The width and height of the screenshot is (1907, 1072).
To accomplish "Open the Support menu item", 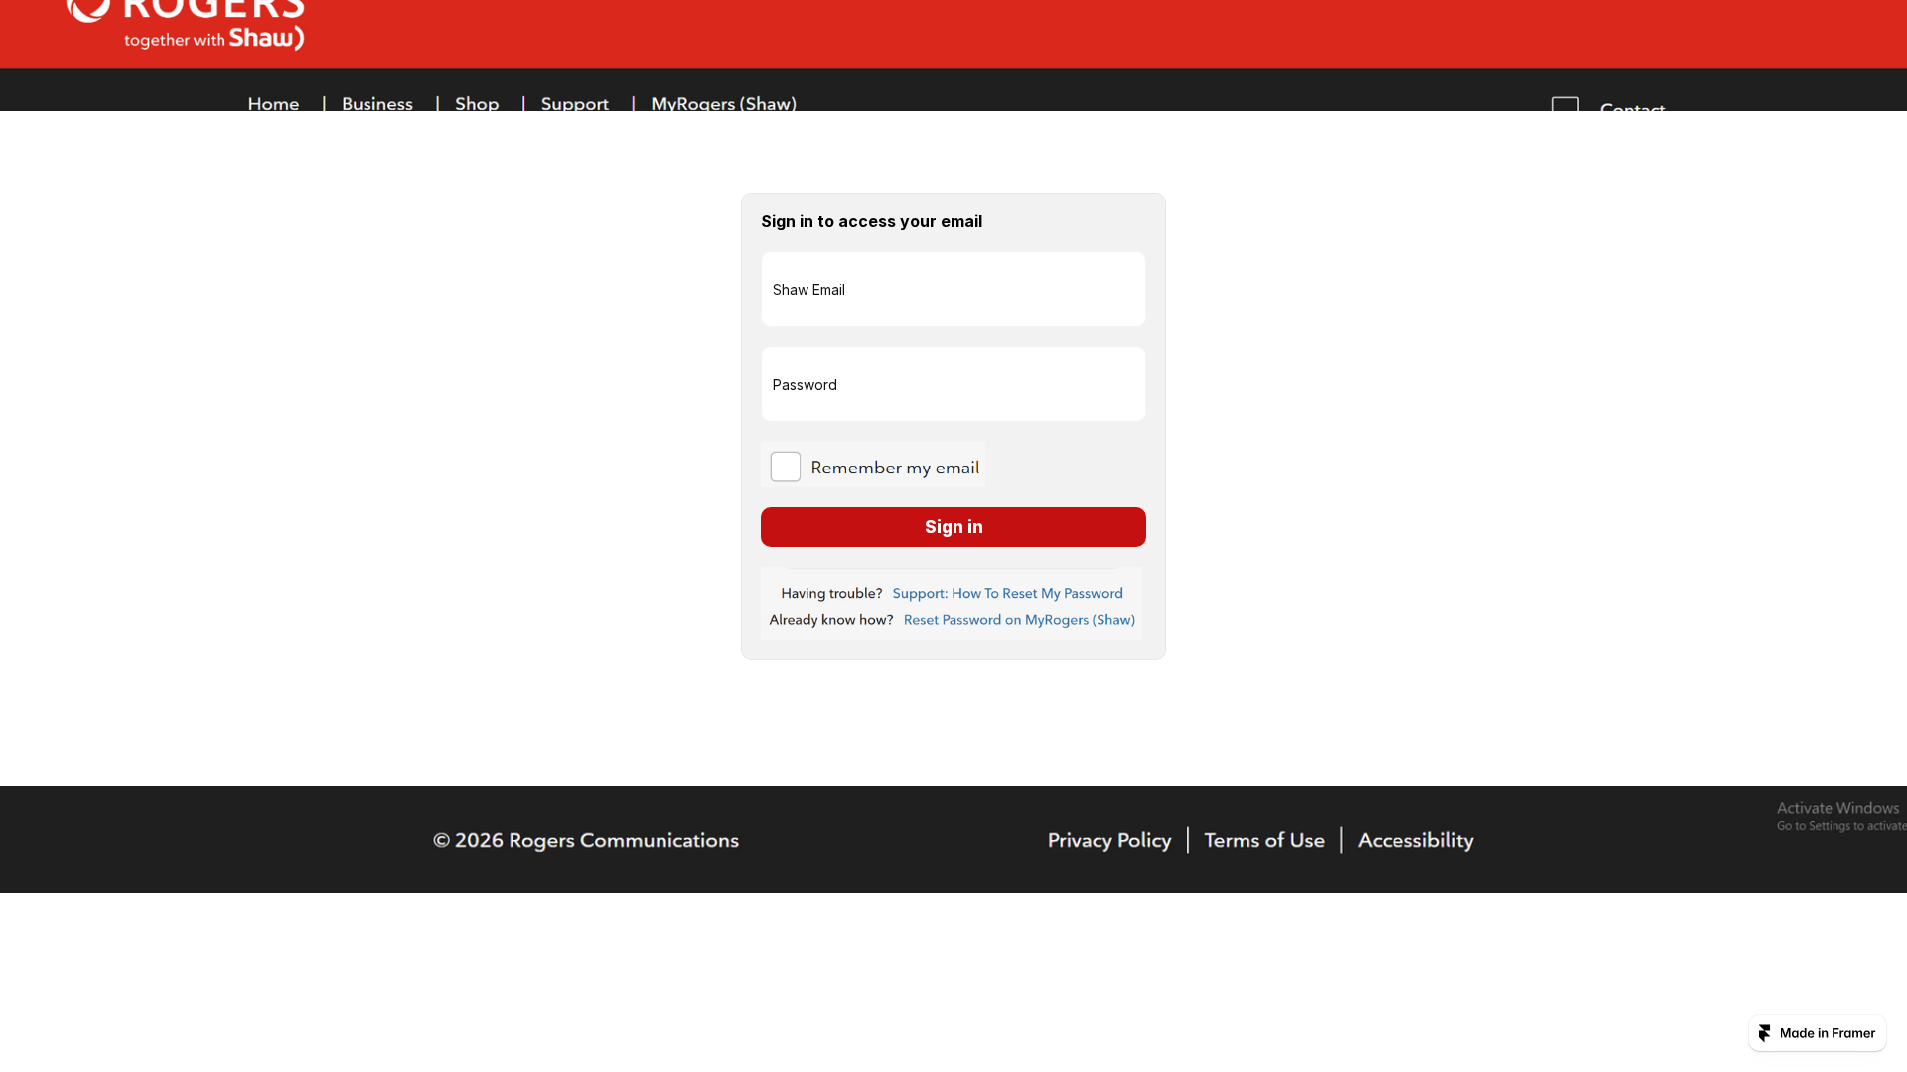I will 575,103.
